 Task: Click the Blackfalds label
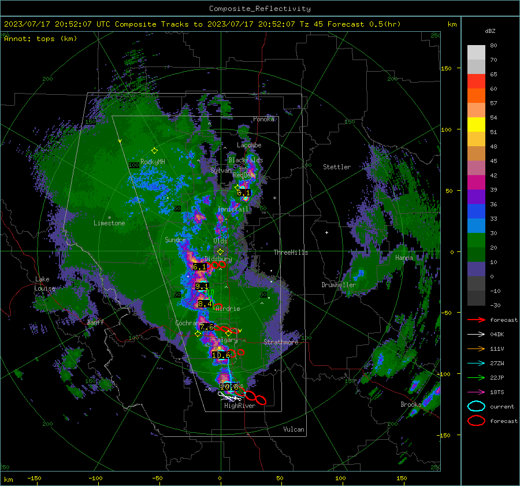[x=246, y=160]
